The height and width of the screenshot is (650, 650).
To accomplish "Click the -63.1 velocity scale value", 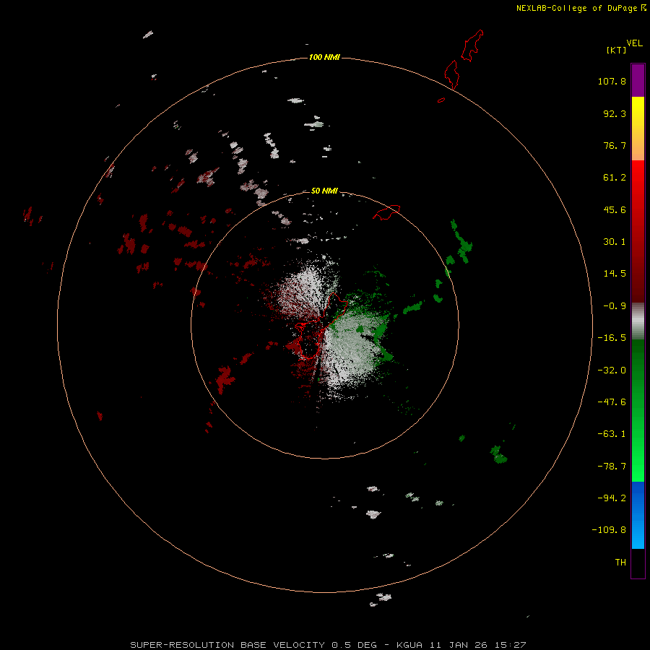I will (612, 434).
